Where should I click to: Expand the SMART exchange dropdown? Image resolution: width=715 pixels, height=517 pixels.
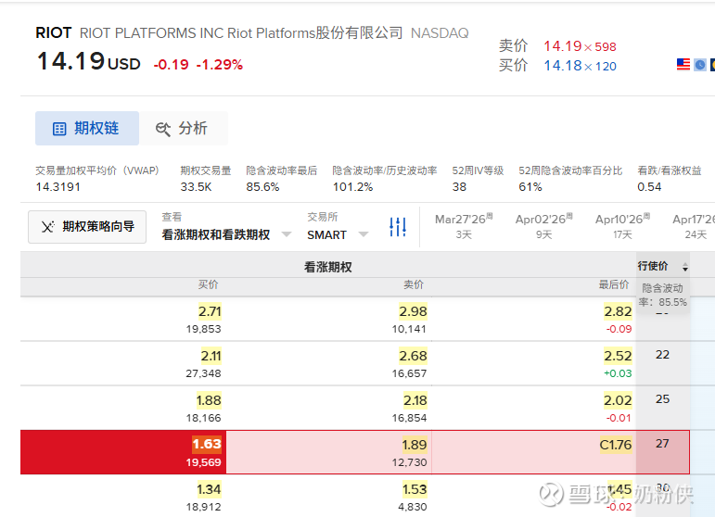tap(338, 234)
